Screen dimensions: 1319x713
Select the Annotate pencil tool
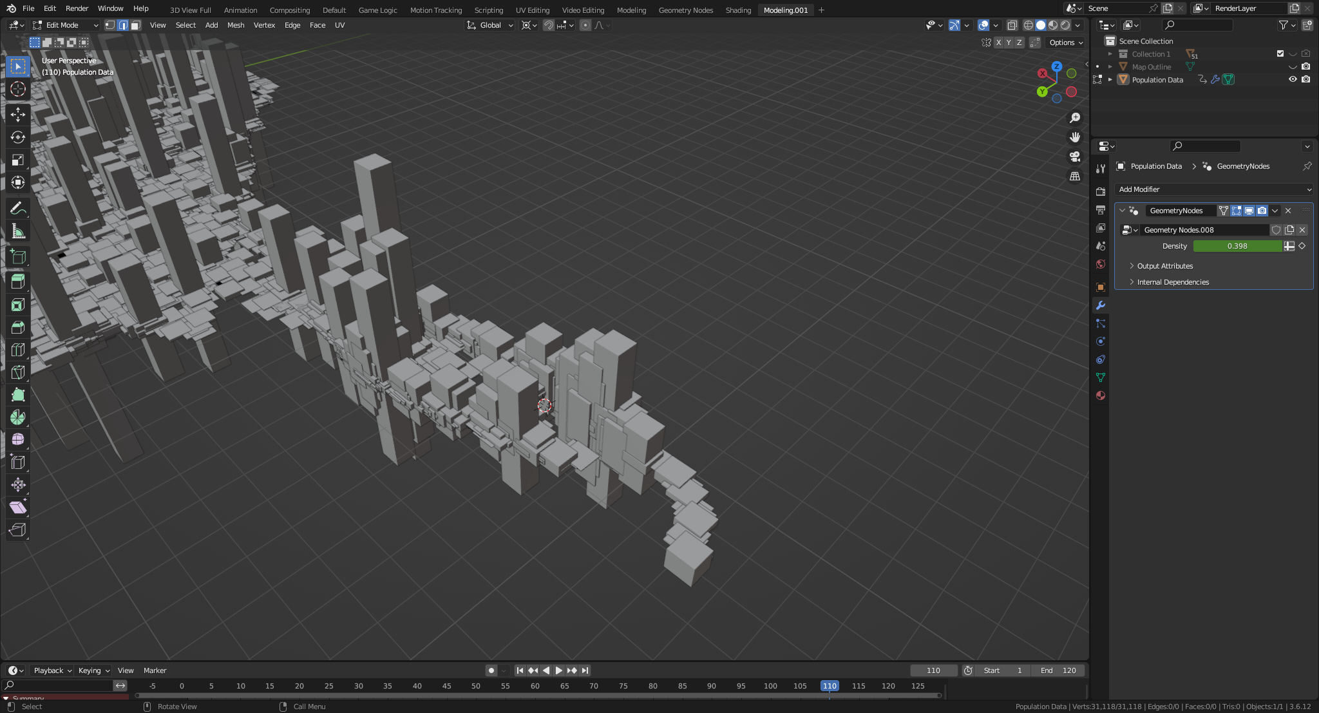pos(18,208)
